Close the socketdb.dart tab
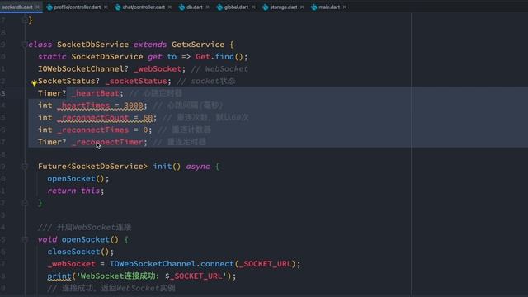Image resolution: width=528 pixels, height=297 pixels. click(x=37, y=7)
